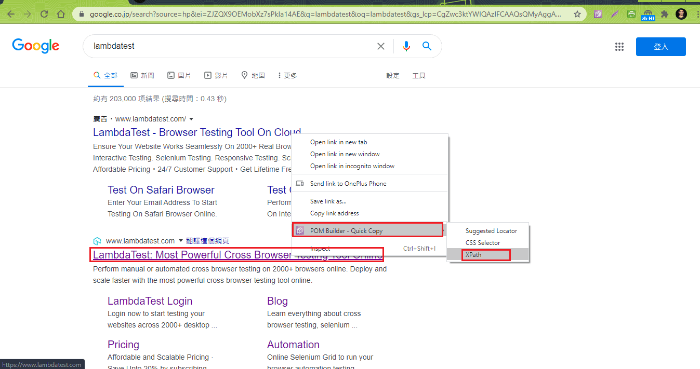Click the browser voice search microphone icon

point(406,46)
